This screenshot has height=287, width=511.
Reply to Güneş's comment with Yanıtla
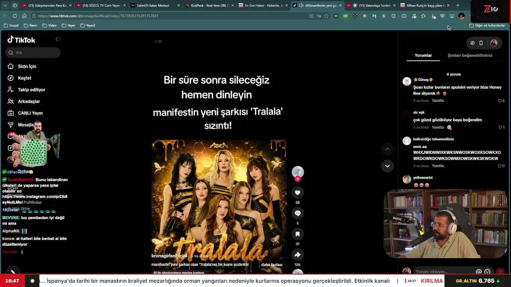pos(438,101)
